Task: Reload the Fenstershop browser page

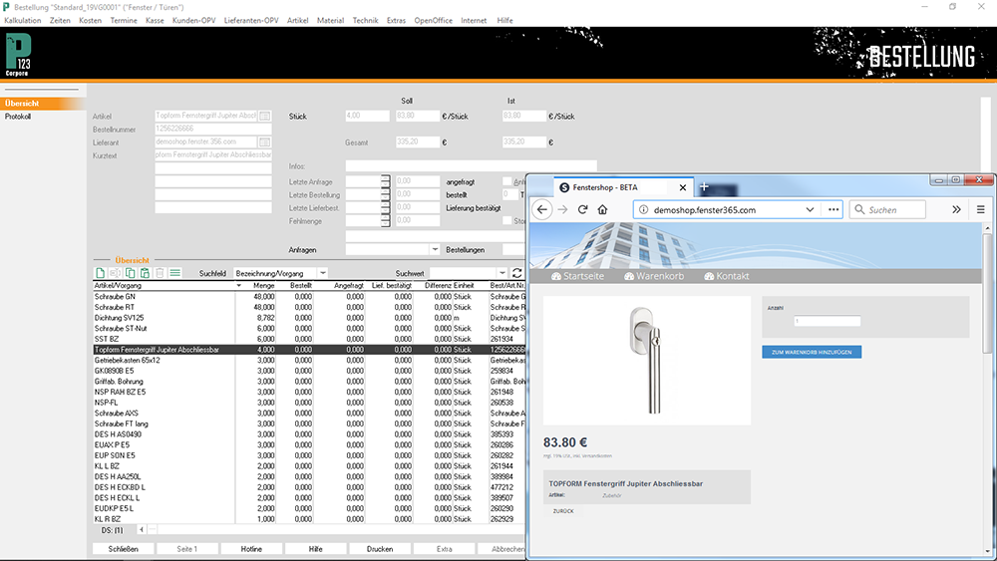Action: tap(583, 210)
